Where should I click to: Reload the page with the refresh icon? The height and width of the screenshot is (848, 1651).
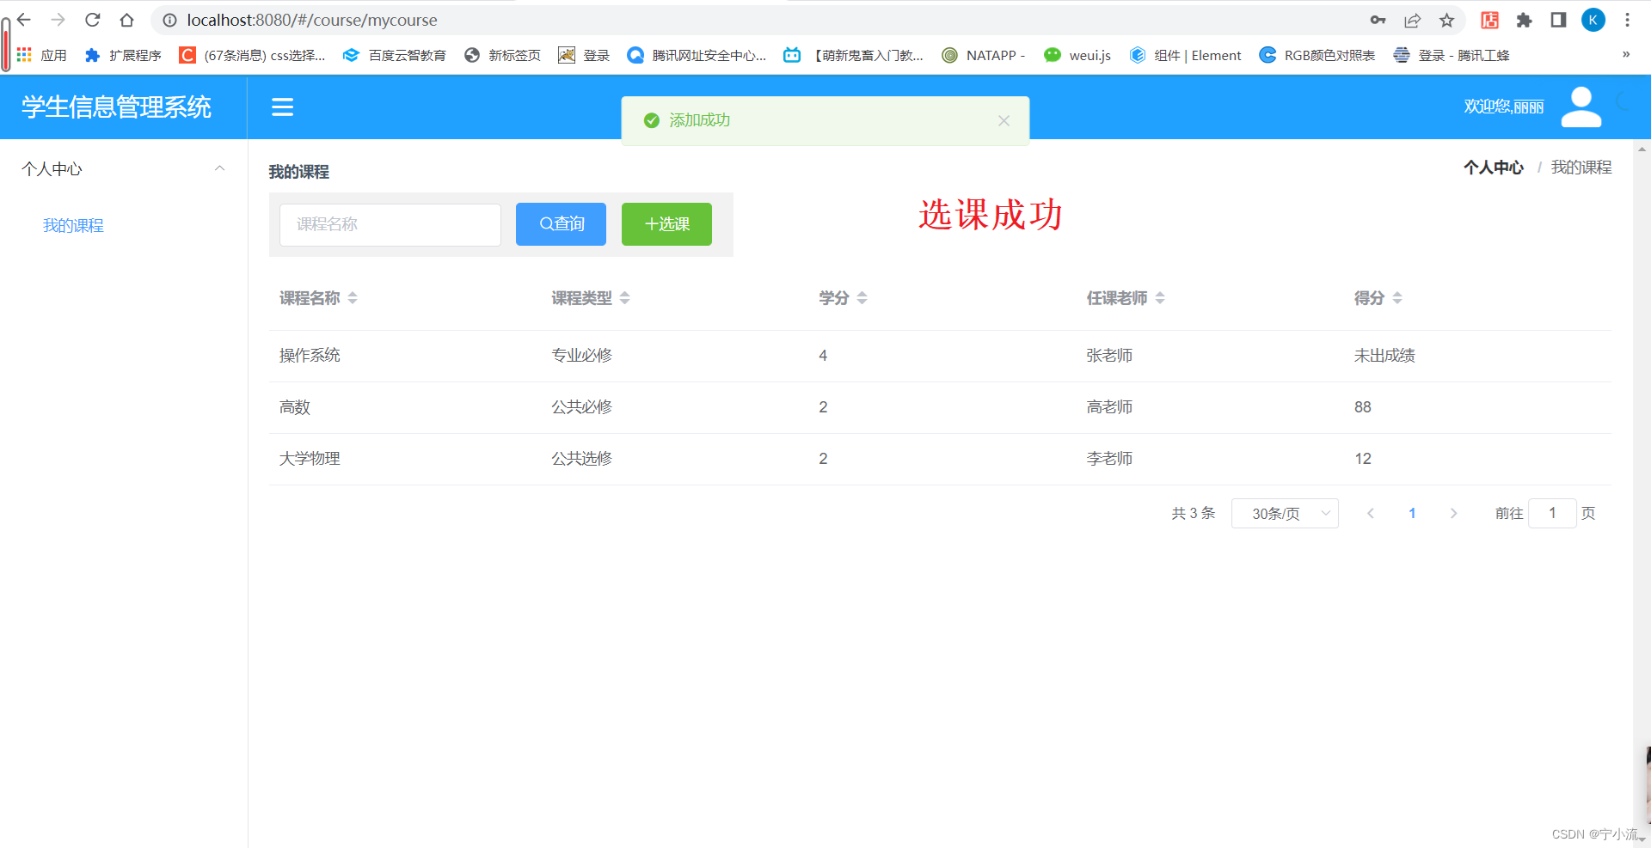(x=93, y=20)
